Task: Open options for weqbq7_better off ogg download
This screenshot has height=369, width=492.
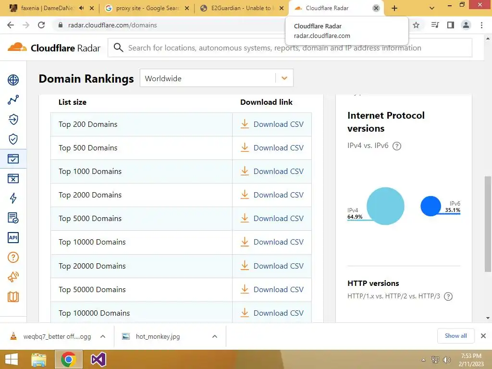Action: pyautogui.click(x=103, y=336)
